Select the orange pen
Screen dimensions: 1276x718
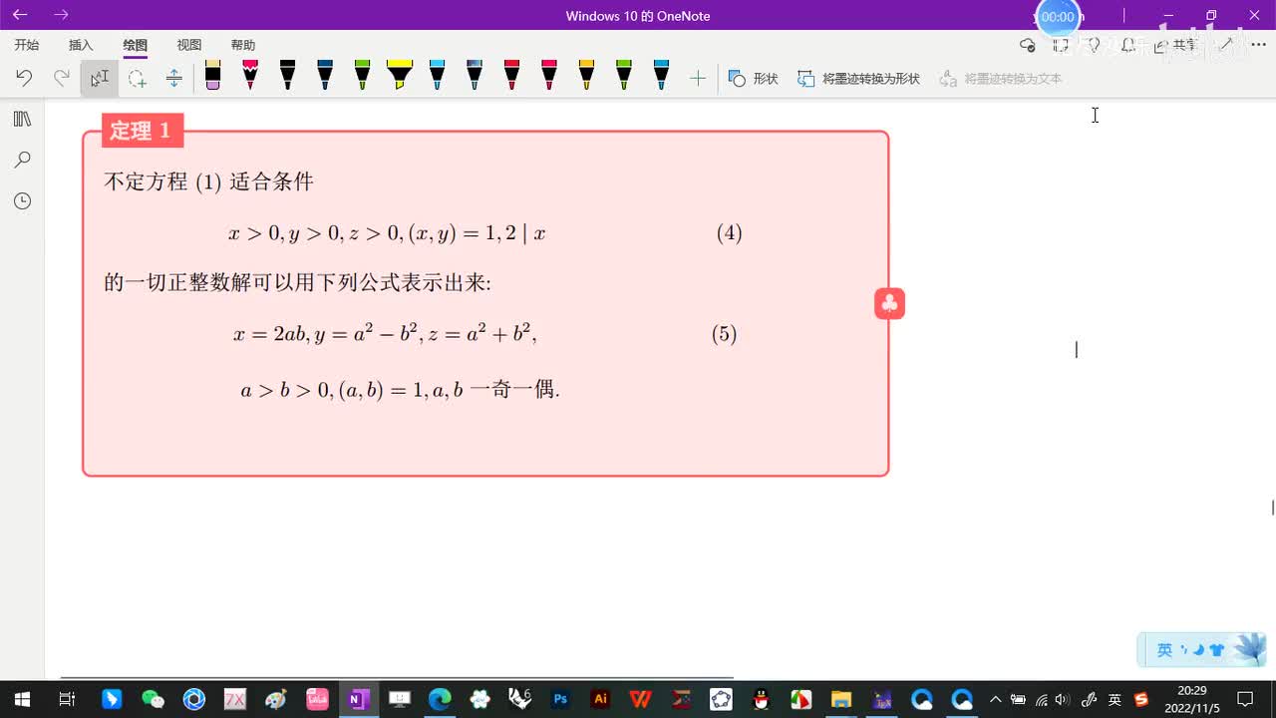coord(586,76)
